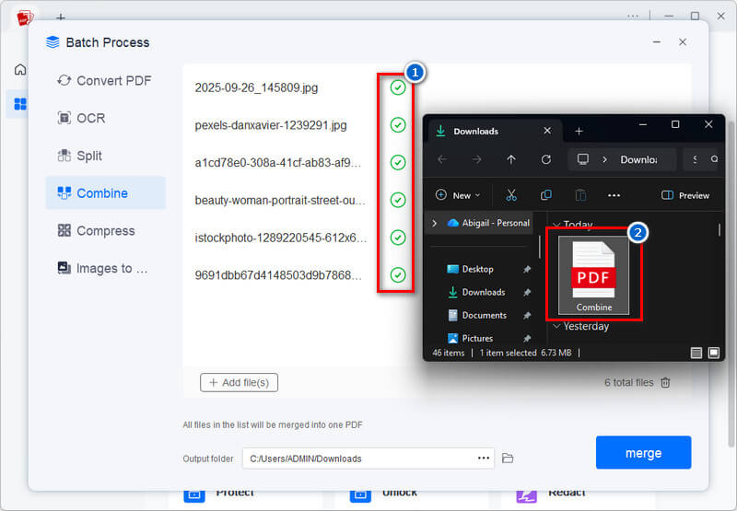Image resolution: width=737 pixels, height=511 pixels.
Task: Open the output folder via folder icon
Action: [x=508, y=458]
